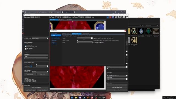Open the AI Network To Run dropdown
The height and width of the screenshot is (99, 176).
pos(40,38)
